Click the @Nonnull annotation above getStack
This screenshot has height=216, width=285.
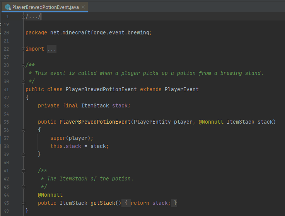50,195
